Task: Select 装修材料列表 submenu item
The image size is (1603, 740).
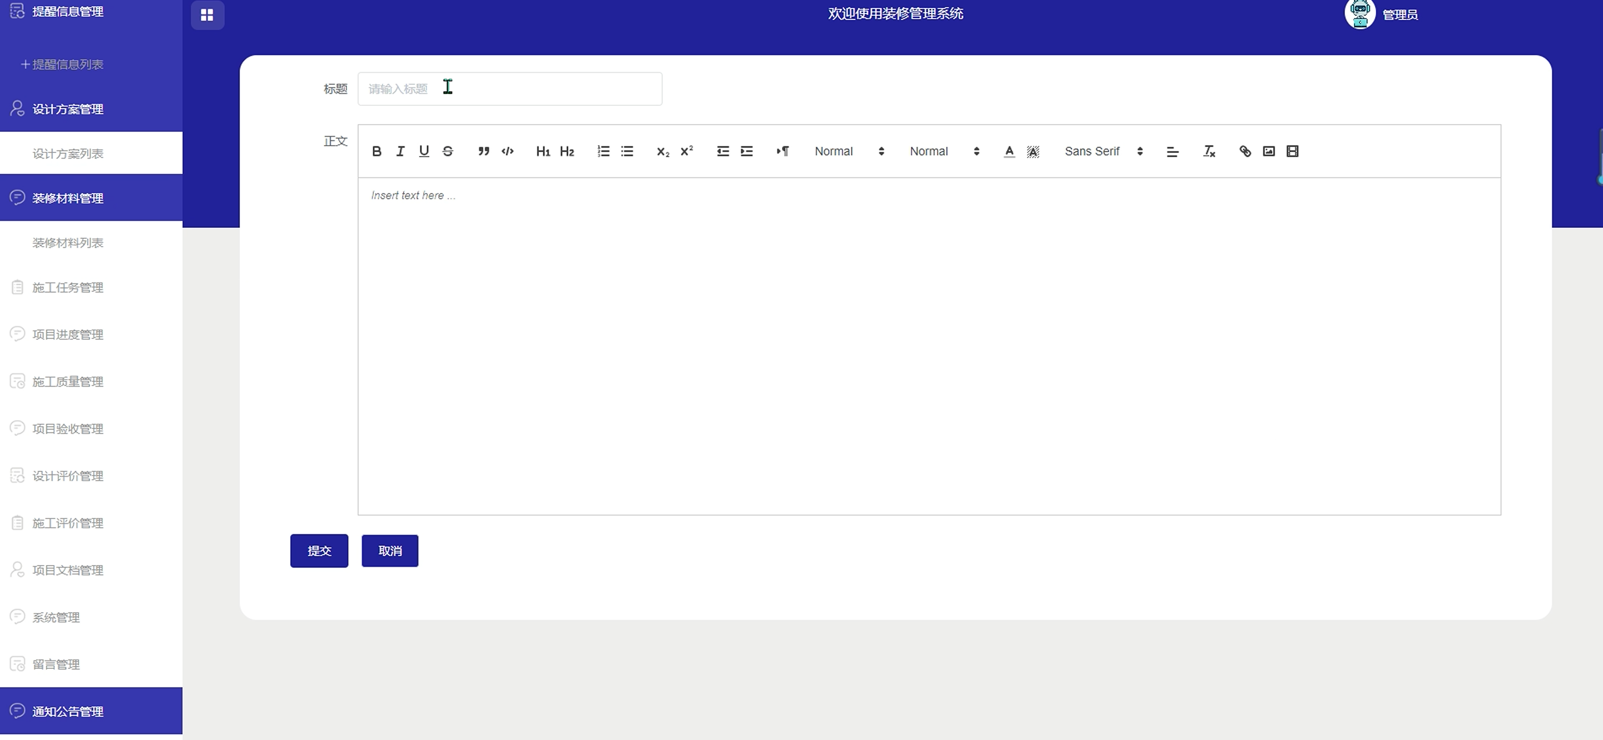Action: click(67, 243)
